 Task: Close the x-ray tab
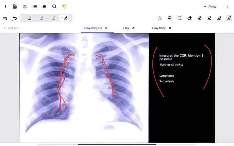point(133,28)
